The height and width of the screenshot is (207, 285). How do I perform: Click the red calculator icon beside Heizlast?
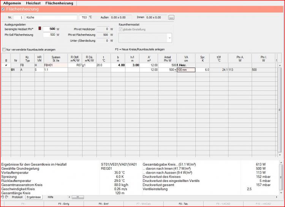(40, 28)
